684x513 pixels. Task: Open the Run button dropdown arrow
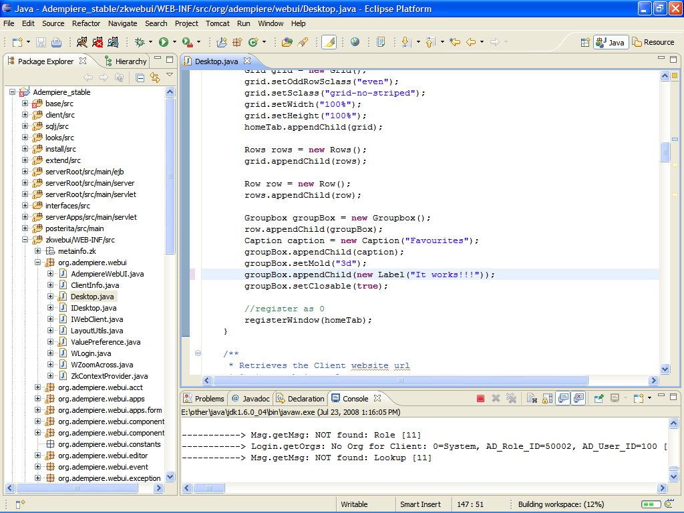pos(174,42)
